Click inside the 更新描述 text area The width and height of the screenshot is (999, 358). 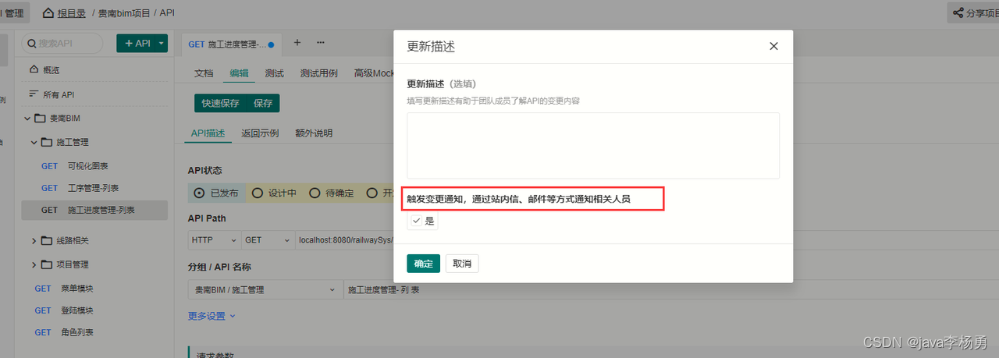(592, 145)
